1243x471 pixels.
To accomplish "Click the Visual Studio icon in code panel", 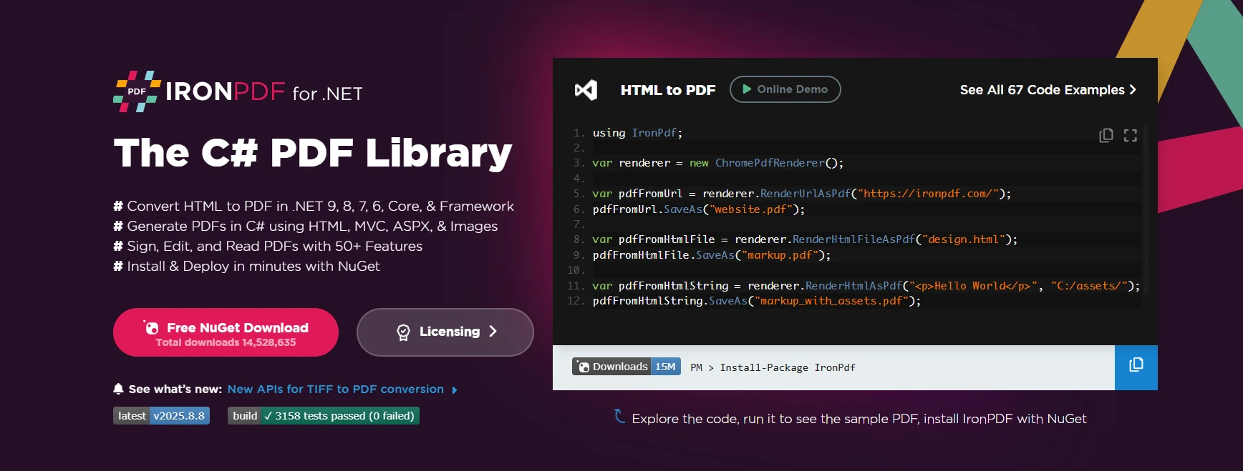I will 586,90.
